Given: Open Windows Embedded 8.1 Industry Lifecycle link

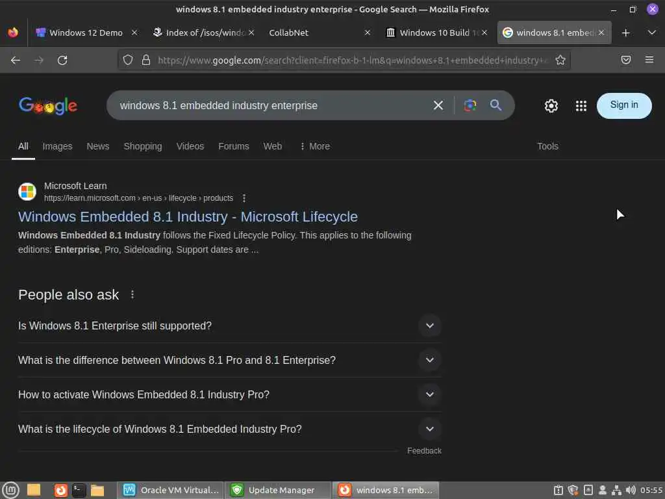Looking at the screenshot, I should point(188,216).
